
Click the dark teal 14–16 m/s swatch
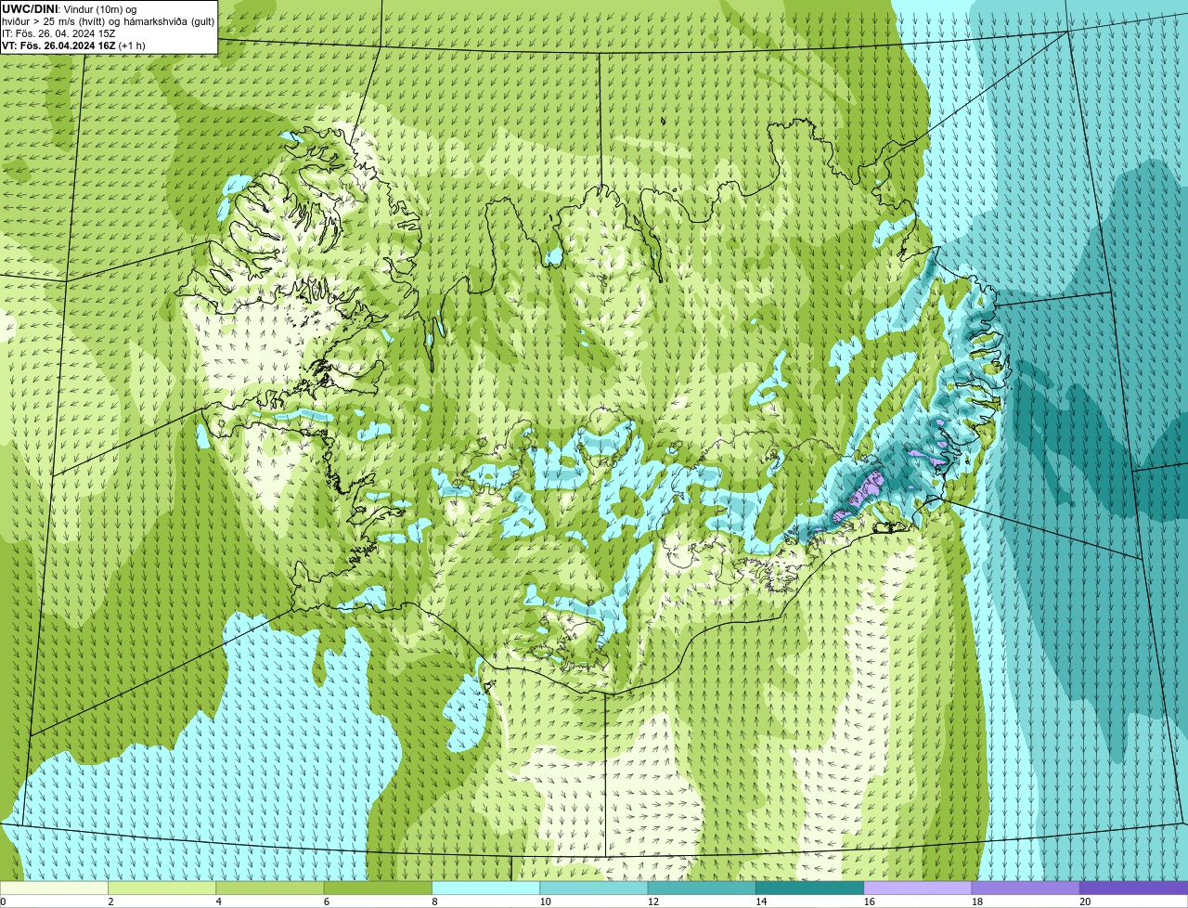click(x=809, y=888)
